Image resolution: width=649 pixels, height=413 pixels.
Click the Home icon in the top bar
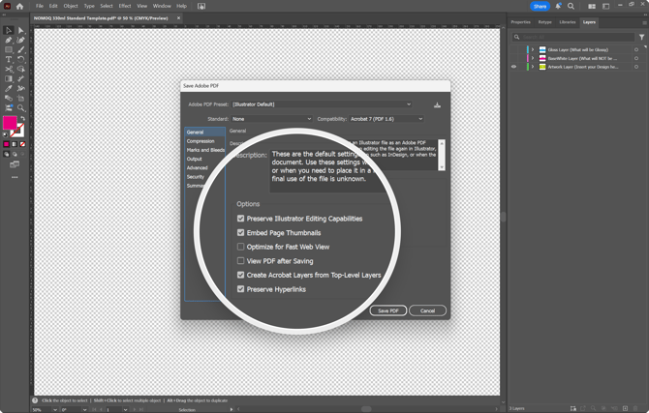19,6
